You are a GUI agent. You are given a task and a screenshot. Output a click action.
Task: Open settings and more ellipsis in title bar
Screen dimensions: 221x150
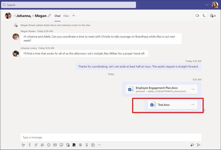click(x=207, y=5)
